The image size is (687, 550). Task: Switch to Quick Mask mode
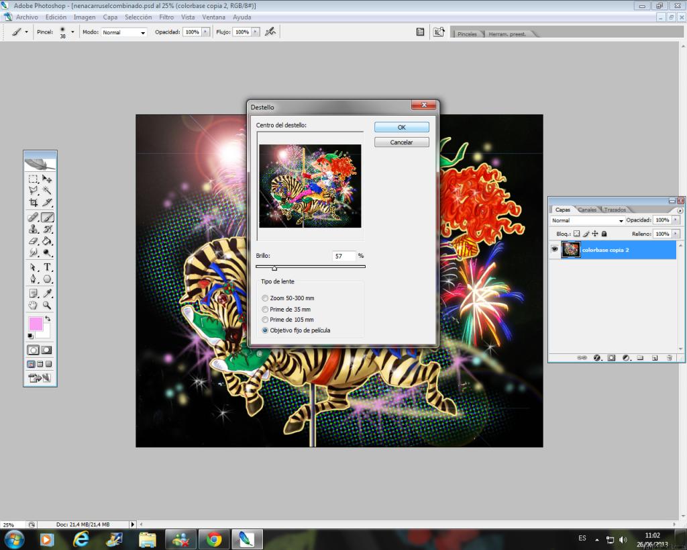[x=46, y=350]
